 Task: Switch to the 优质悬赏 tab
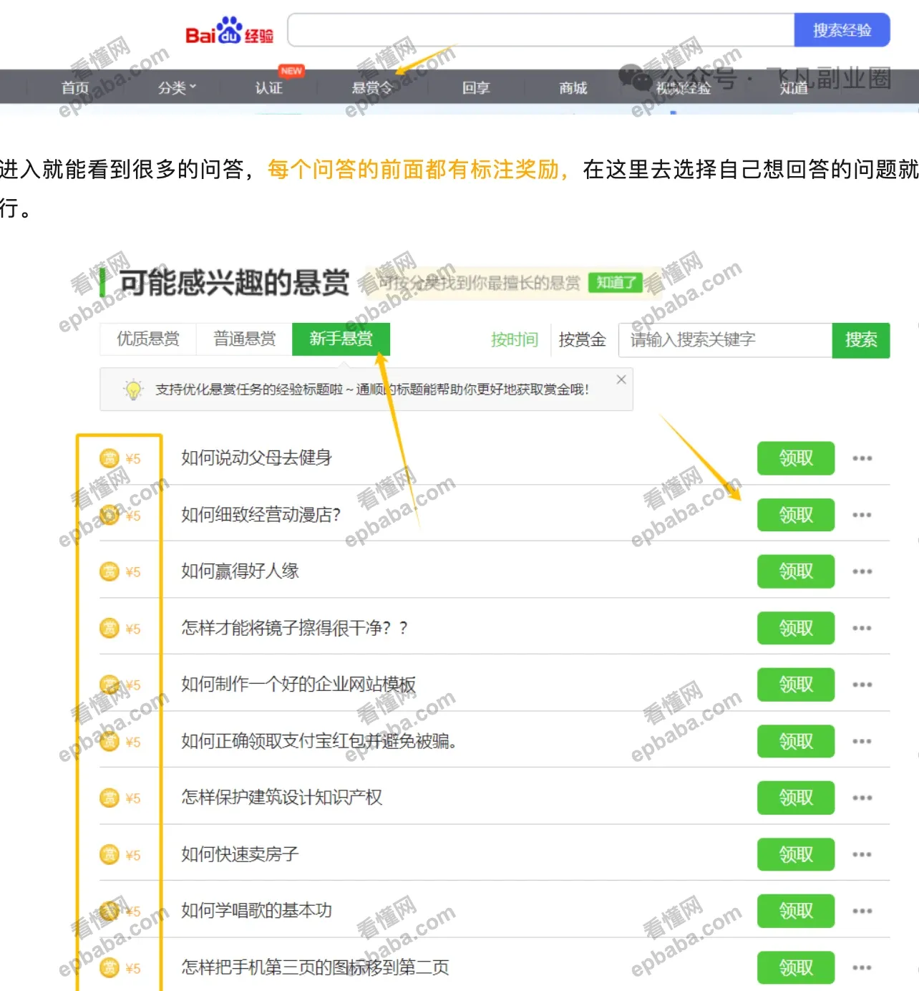point(147,339)
